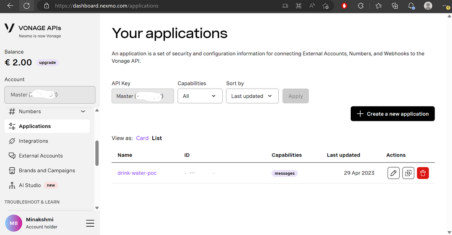Click the Vonage V logo
The image size is (452, 235).
[x=10, y=28]
